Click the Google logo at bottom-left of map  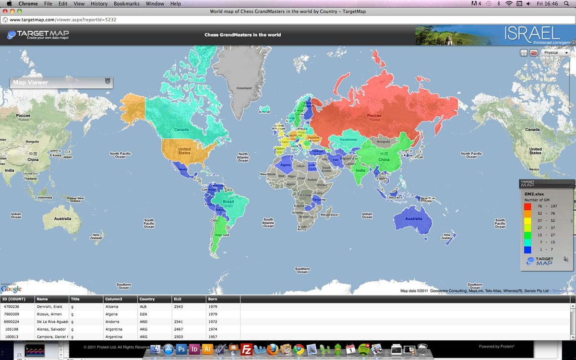pos(11,289)
